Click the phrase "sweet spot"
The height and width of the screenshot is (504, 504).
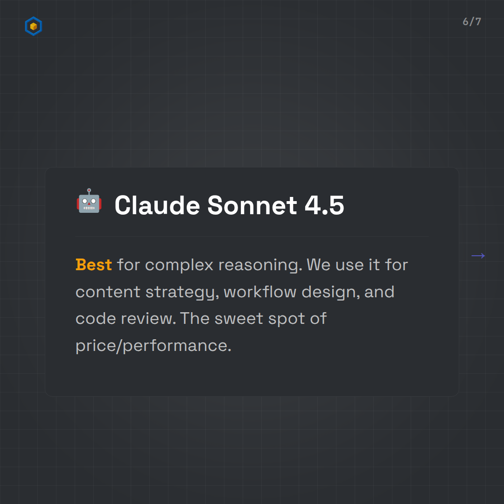click(259, 318)
